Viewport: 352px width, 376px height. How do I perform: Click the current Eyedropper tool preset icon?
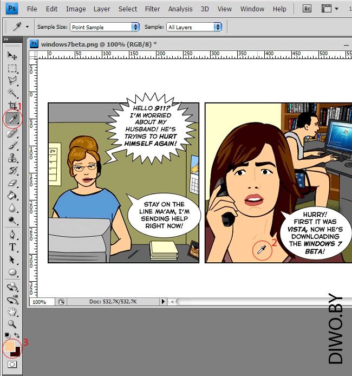click(17, 27)
